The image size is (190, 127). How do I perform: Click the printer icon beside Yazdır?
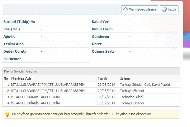click(164, 9)
